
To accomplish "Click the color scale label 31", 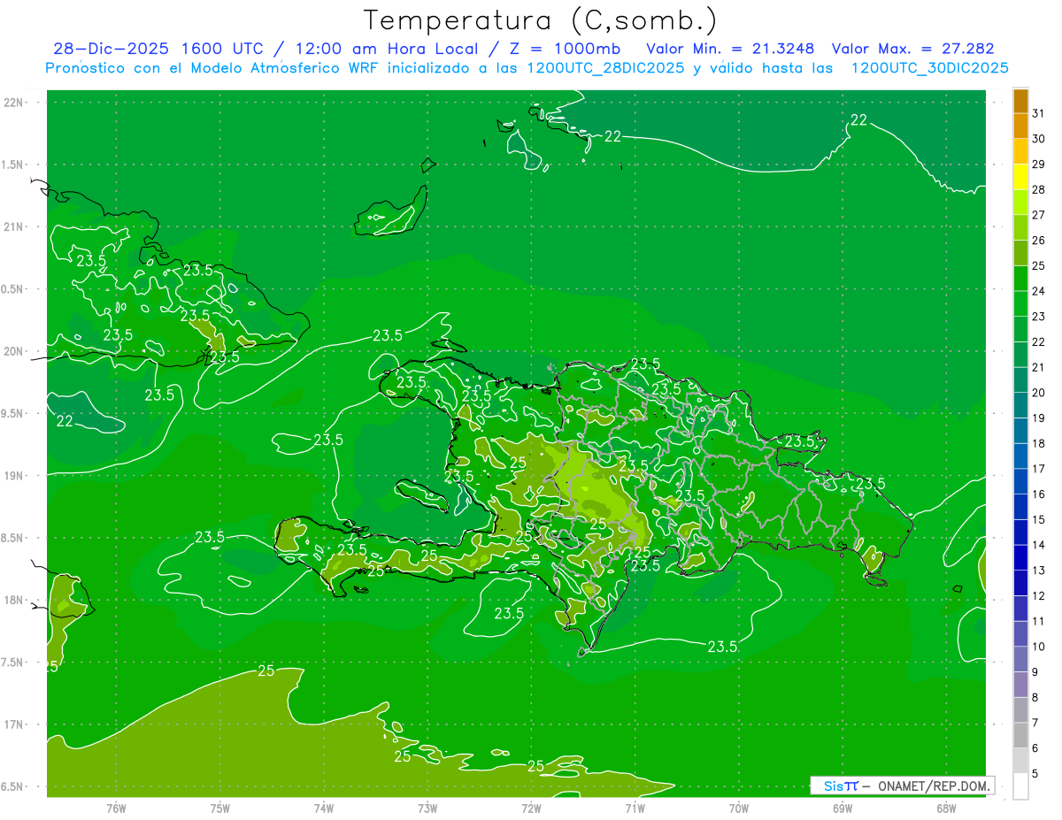I will [1038, 113].
